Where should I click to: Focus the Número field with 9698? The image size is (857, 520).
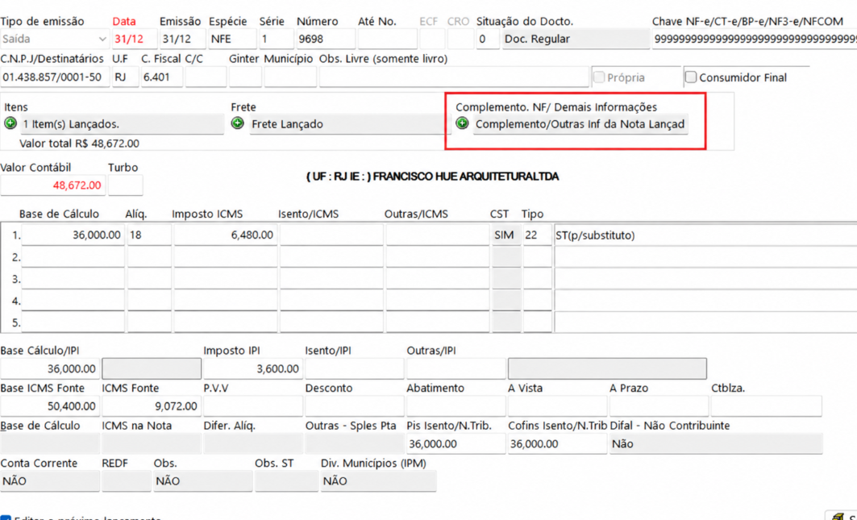tap(326, 40)
